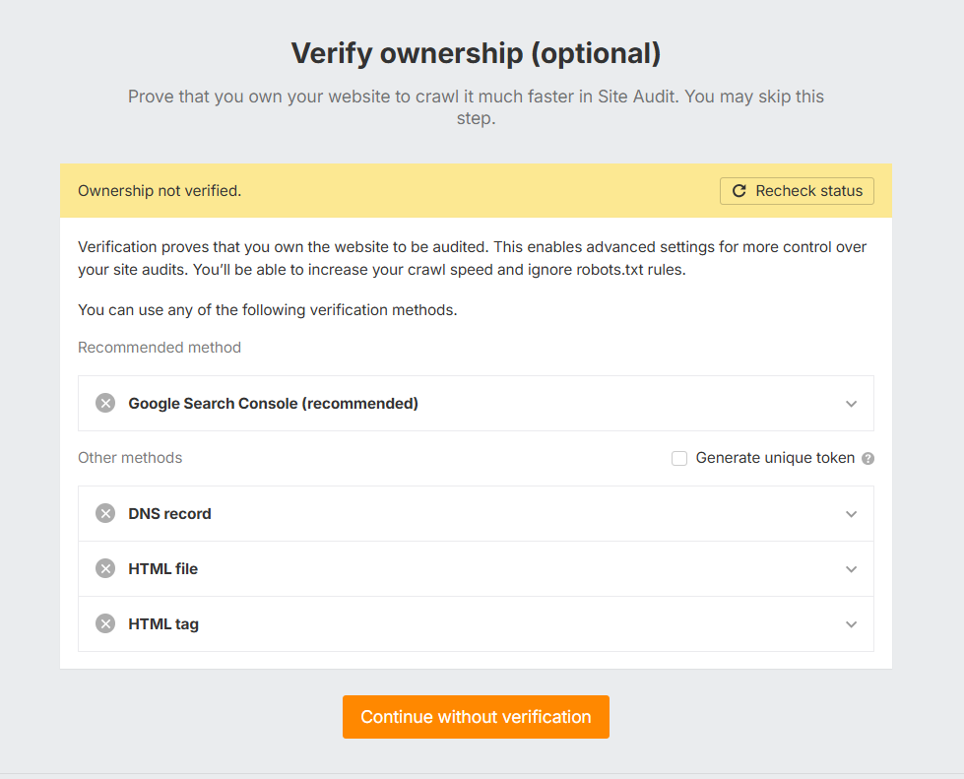Click the Recheck status button label
Viewport: 964px width, 779px height.
click(x=808, y=191)
